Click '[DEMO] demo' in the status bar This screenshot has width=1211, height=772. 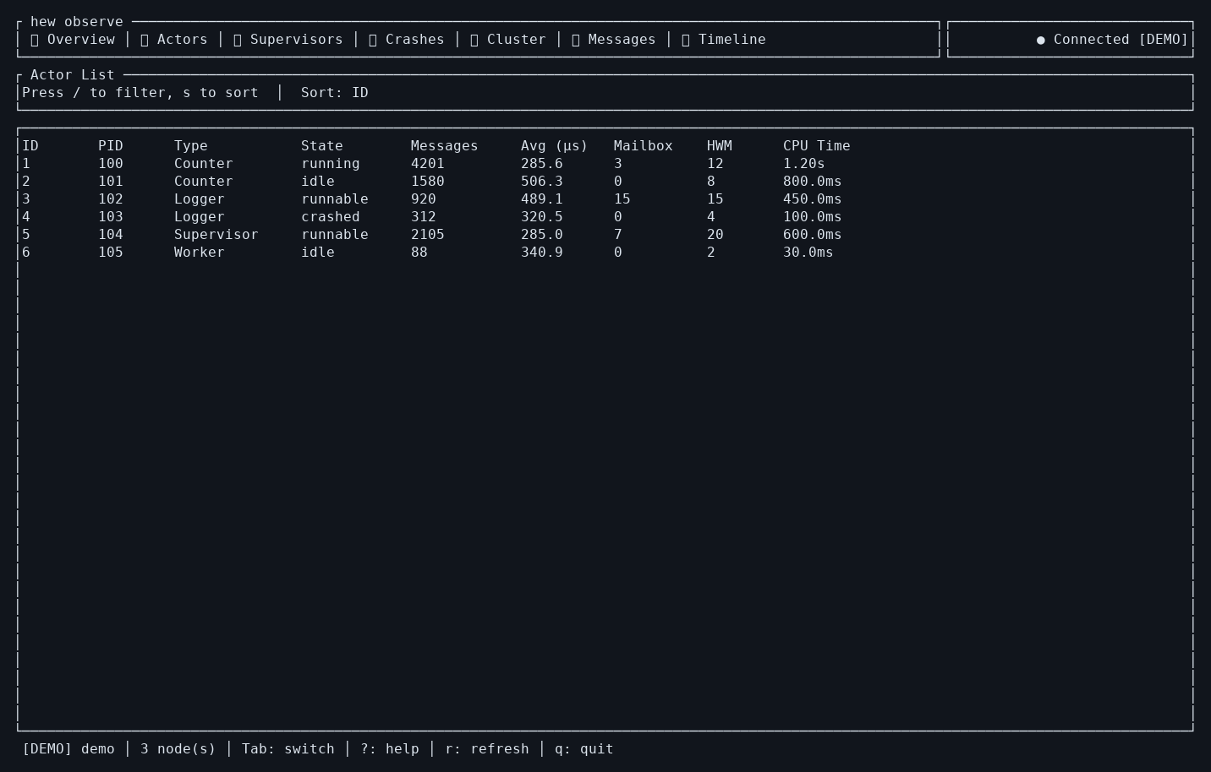click(x=68, y=749)
